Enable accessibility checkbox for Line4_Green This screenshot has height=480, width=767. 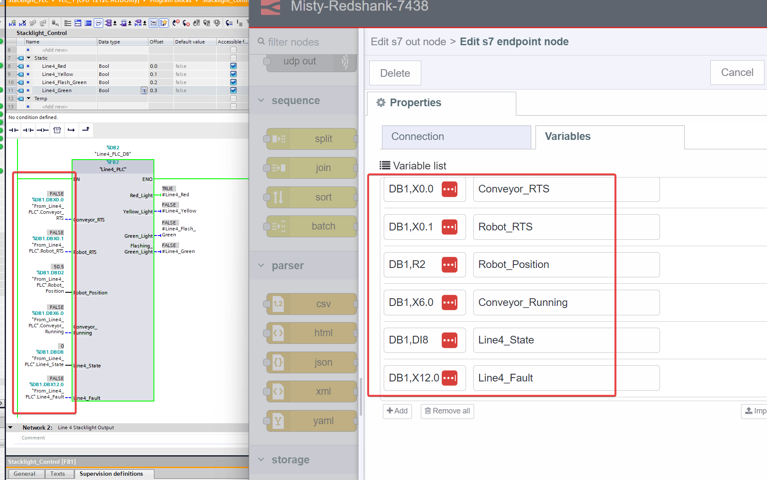233,90
